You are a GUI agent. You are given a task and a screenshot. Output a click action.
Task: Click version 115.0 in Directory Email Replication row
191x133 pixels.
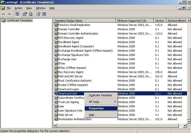tap(159, 25)
